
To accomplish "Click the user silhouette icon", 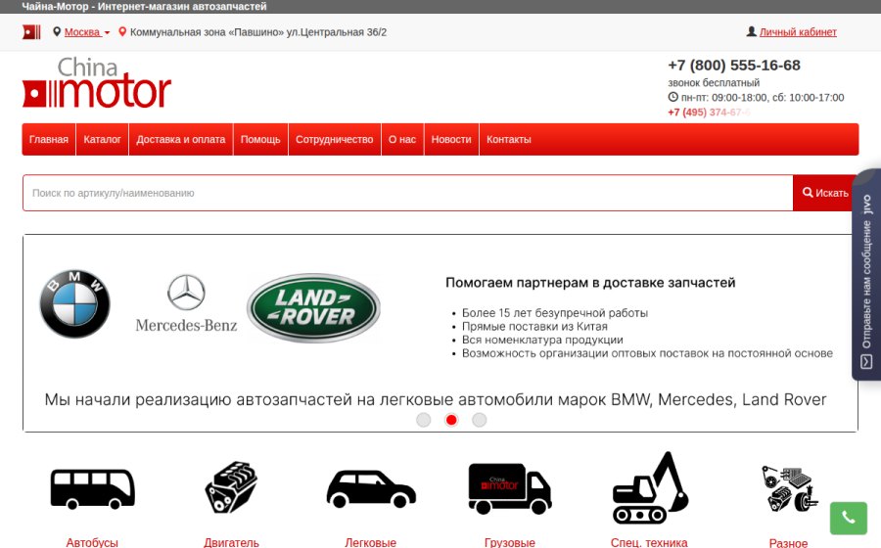I will point(751,31).
